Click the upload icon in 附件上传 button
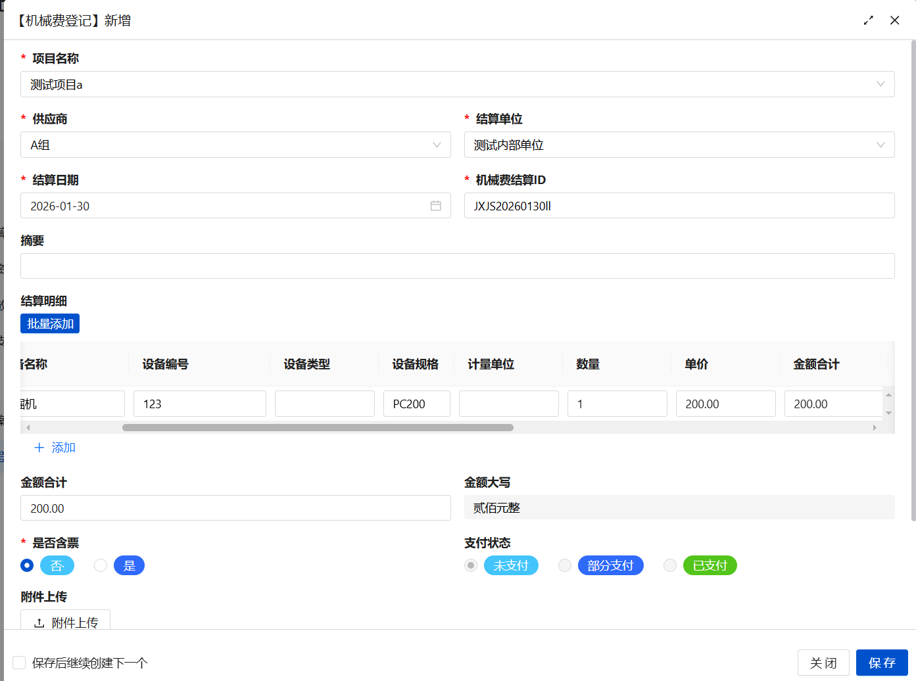The height and width of the screenshot is (681, 916). tap(39, 622)
